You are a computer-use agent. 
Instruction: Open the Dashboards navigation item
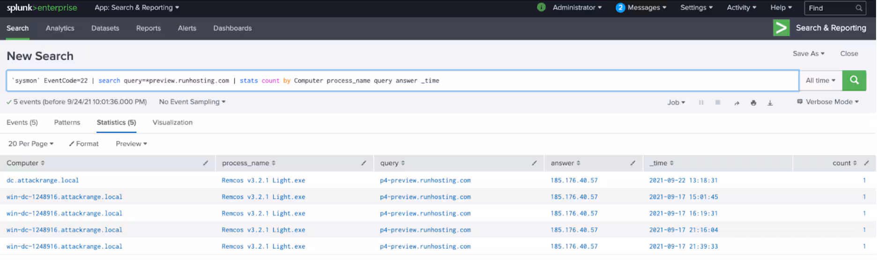pos(232,29)
